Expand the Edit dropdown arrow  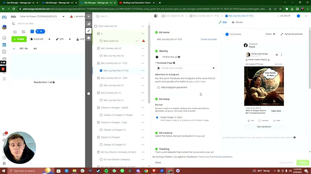(70, 39)
